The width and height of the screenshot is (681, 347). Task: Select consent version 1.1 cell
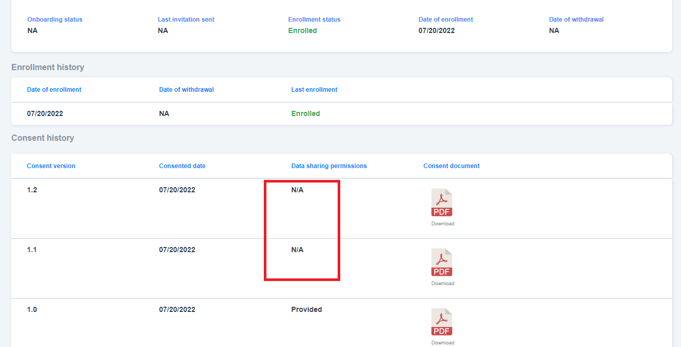pos(32,250)
